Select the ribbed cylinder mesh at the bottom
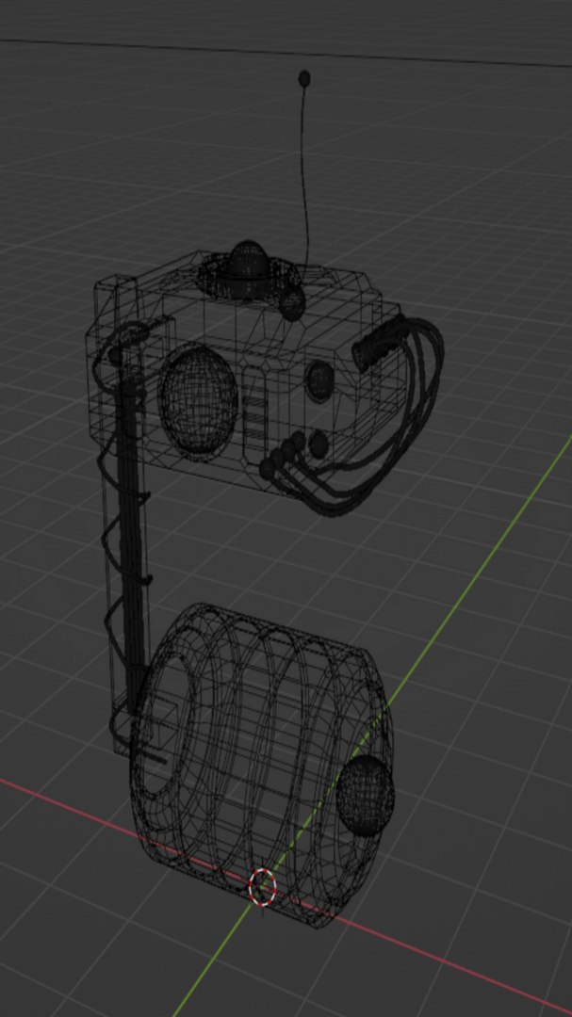This screenshot has width=572, height=1017. pos(260,764)
